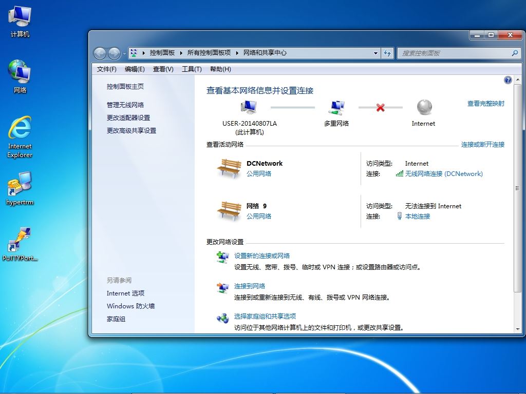The image size is (526, 394).
Task: Open 家庭组 link in sidebar
Action: [x=116, y=319]
